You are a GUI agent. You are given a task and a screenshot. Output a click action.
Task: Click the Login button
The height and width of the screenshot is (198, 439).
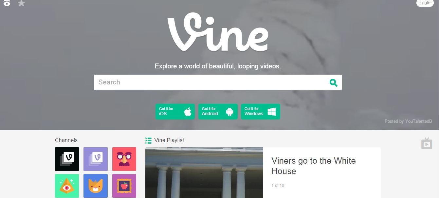pyautogui.click(x=425, y=3)
